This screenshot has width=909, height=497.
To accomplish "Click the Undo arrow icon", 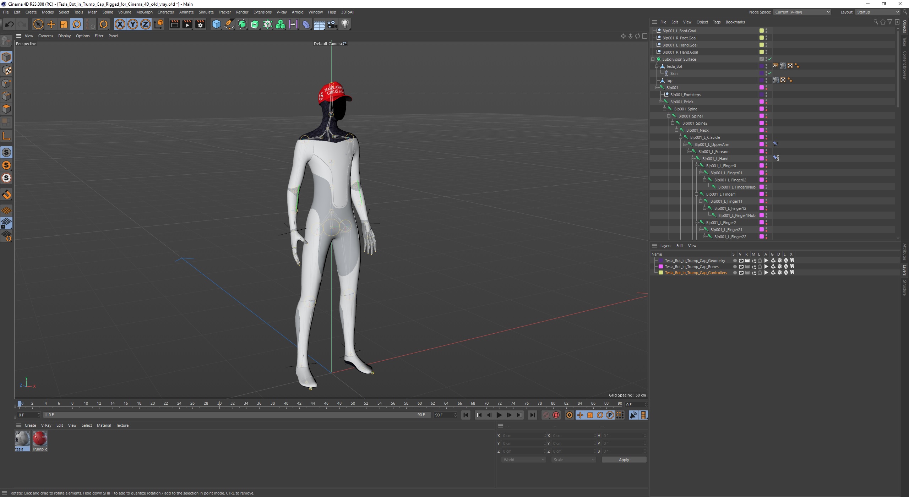I will (10, 24).
